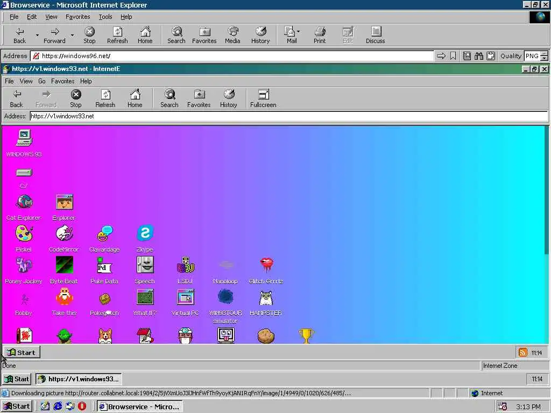Click the outer address field windows96.net
The image size is (551, 413).
[232, 56]
